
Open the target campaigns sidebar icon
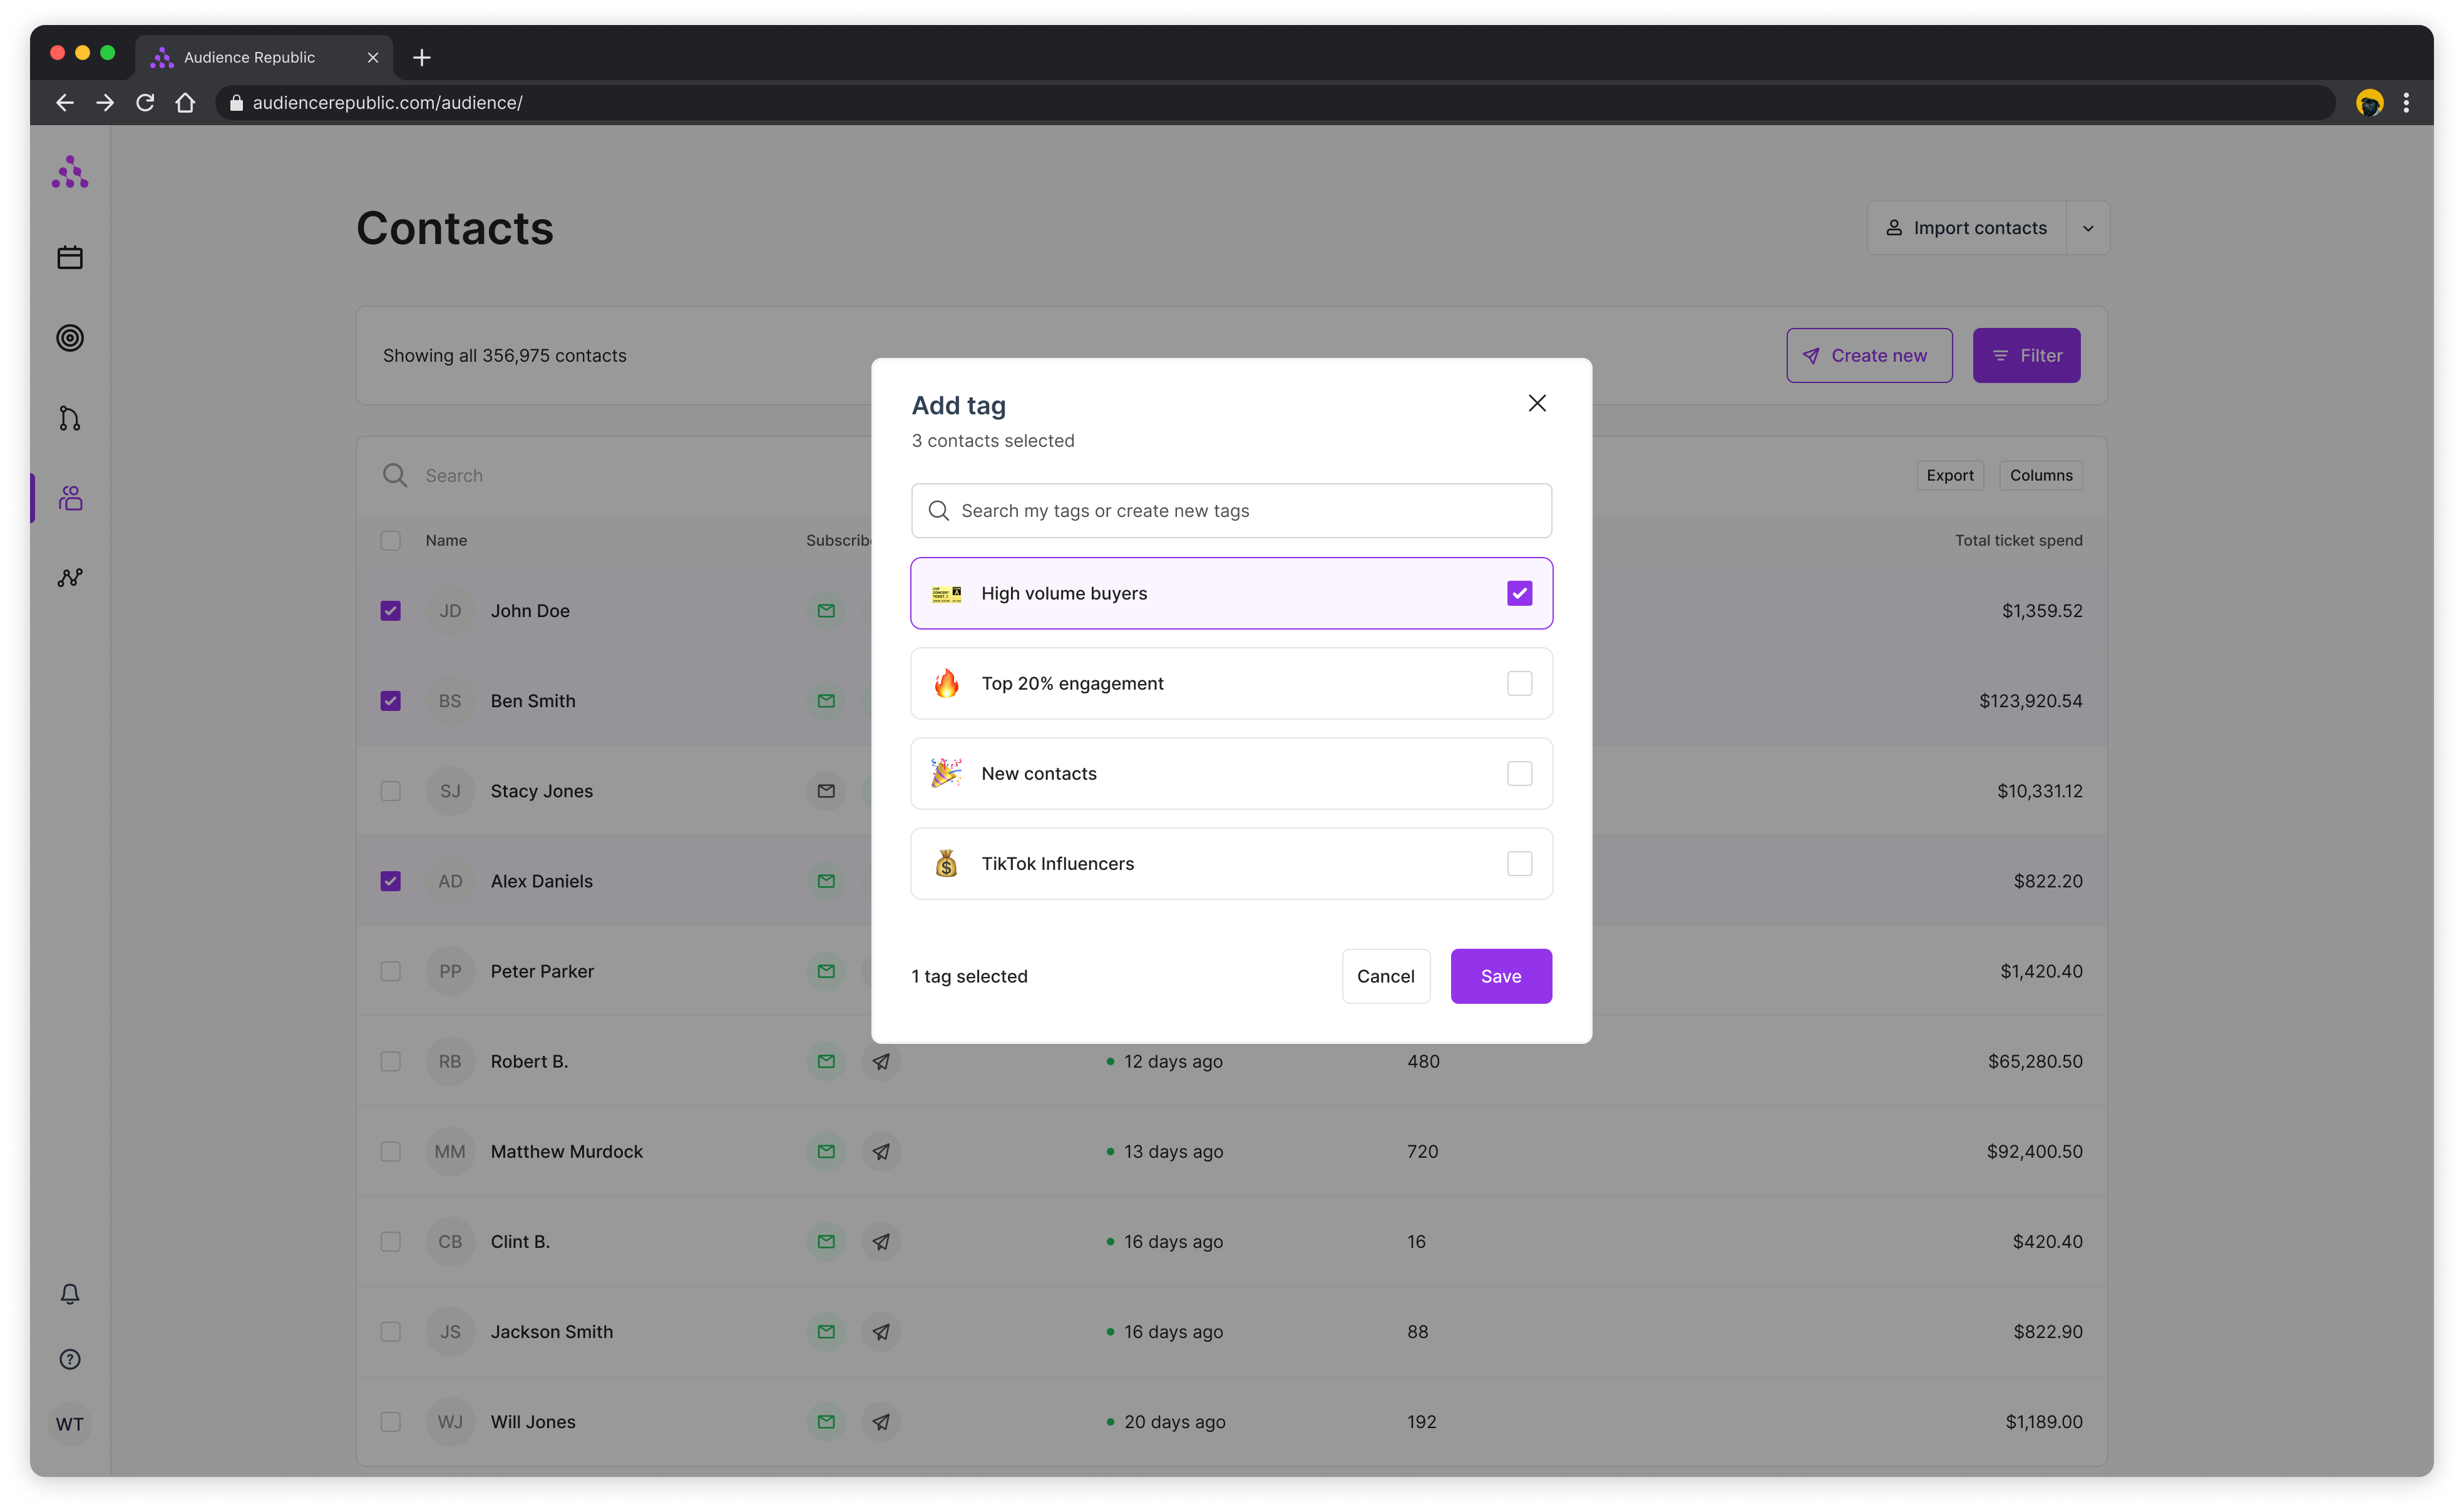pyautogui.click(x=70, y=338)
